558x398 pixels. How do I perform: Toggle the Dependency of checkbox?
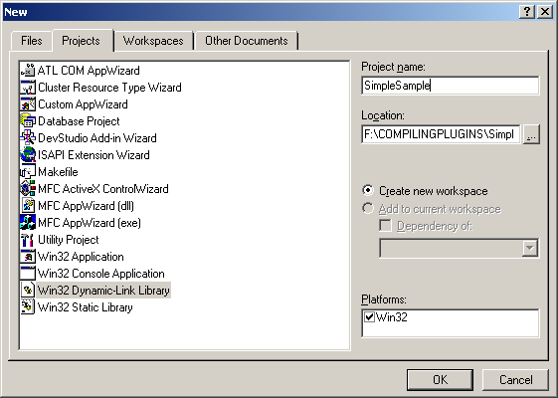pos(385,225)
